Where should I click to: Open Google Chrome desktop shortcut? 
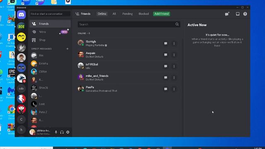tap(11, 112)
